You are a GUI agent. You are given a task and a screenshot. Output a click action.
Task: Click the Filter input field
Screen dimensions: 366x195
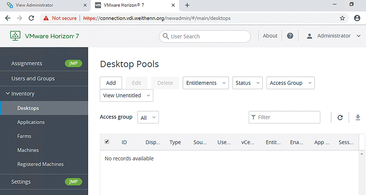point(284,117)
